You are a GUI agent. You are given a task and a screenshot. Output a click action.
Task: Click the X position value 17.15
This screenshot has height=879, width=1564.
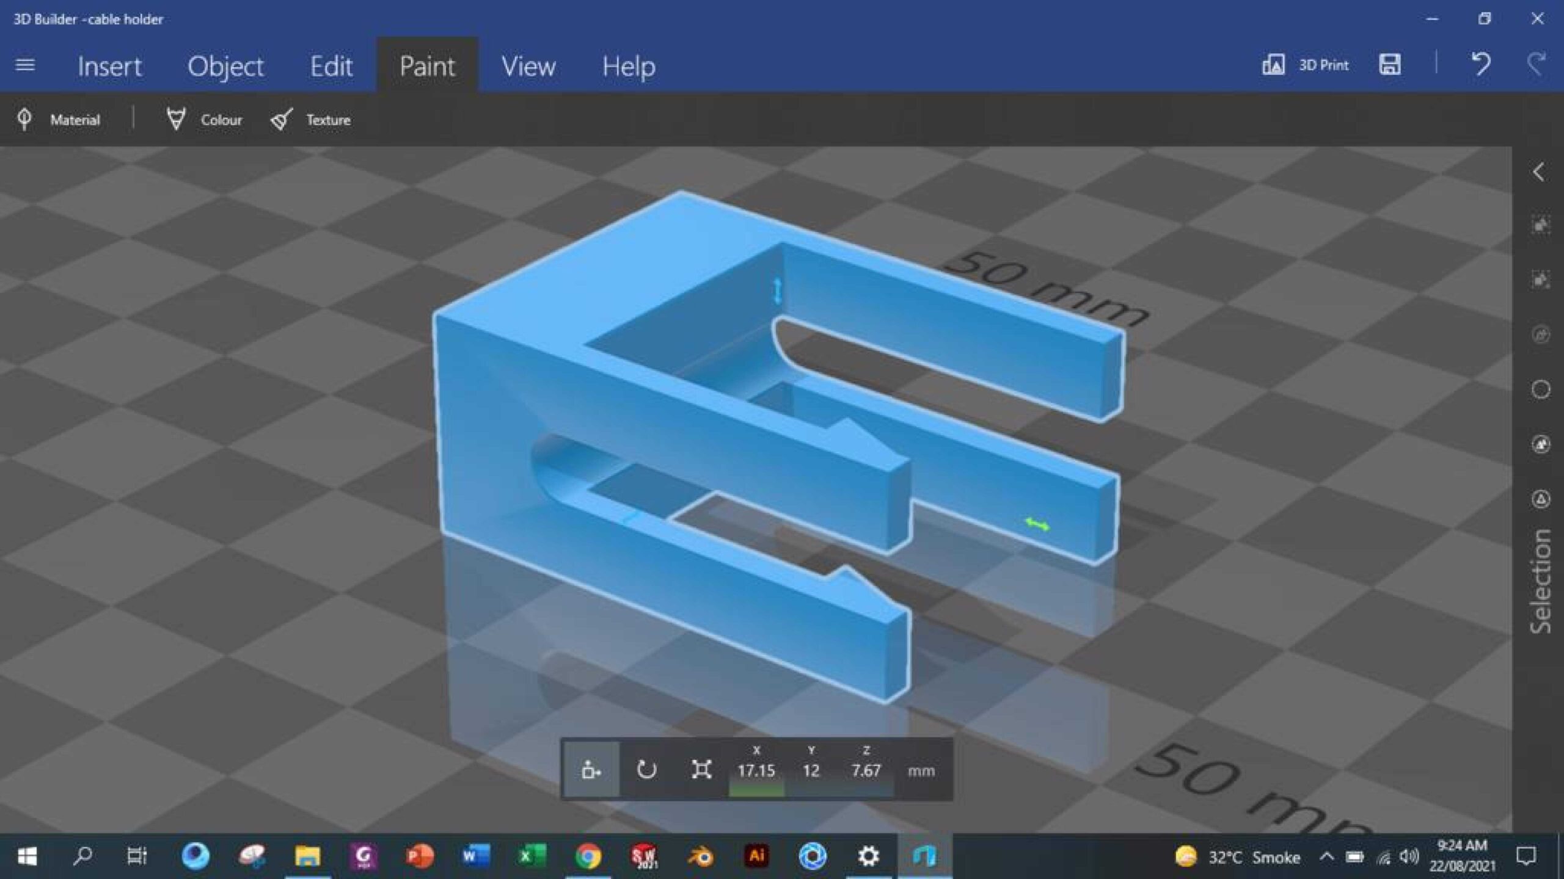coord(756,770)
